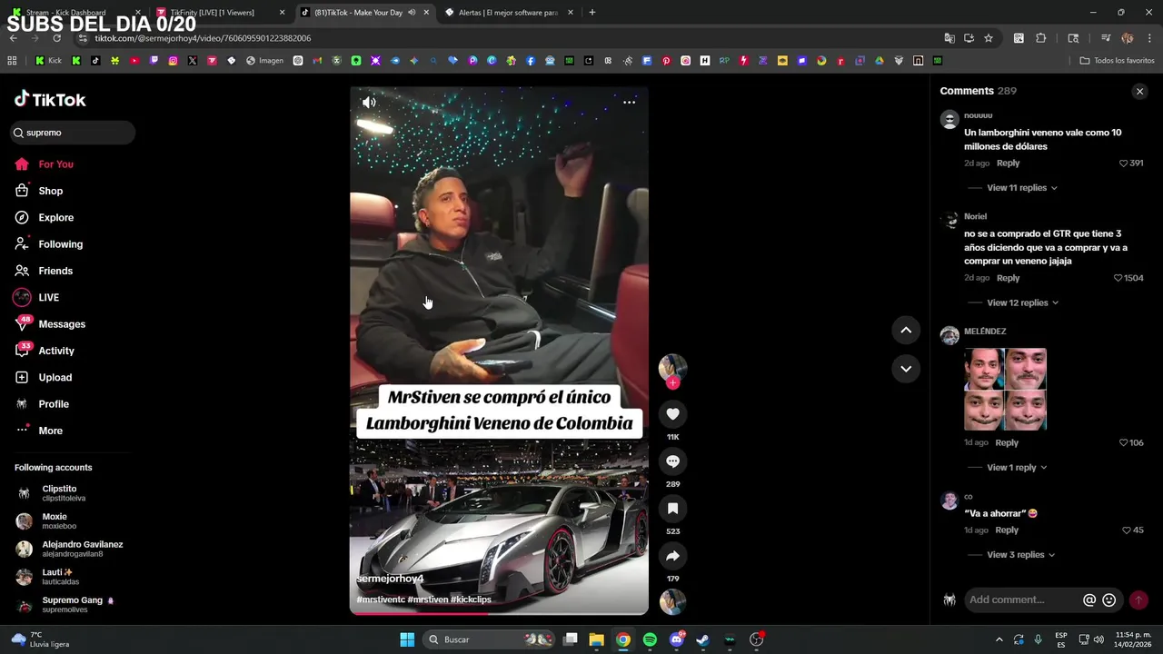The width and height of the screenshot is (1163, 654).
Task: Open MELÉNDEZ's four-face image attachment
Action: (1005, 389)
